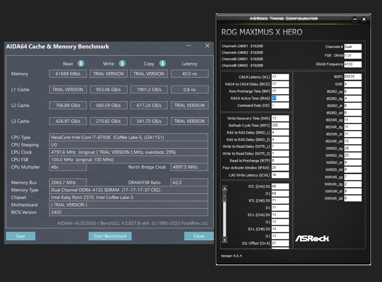Click the CAS# Latency (tCL) field
The image size is (382, 282).
tap(280, 77)
